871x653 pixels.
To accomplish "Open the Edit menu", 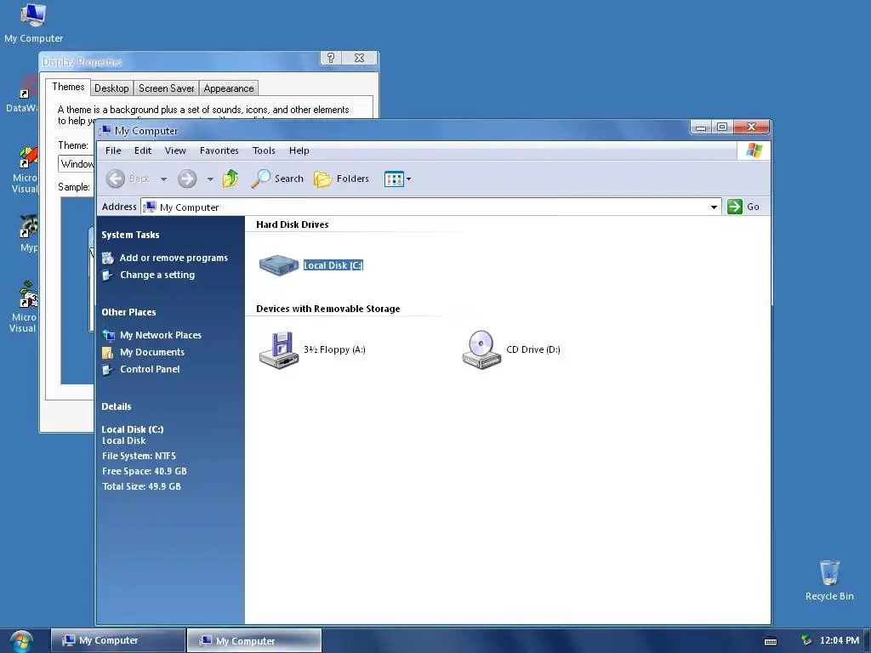I will [143, 150].
